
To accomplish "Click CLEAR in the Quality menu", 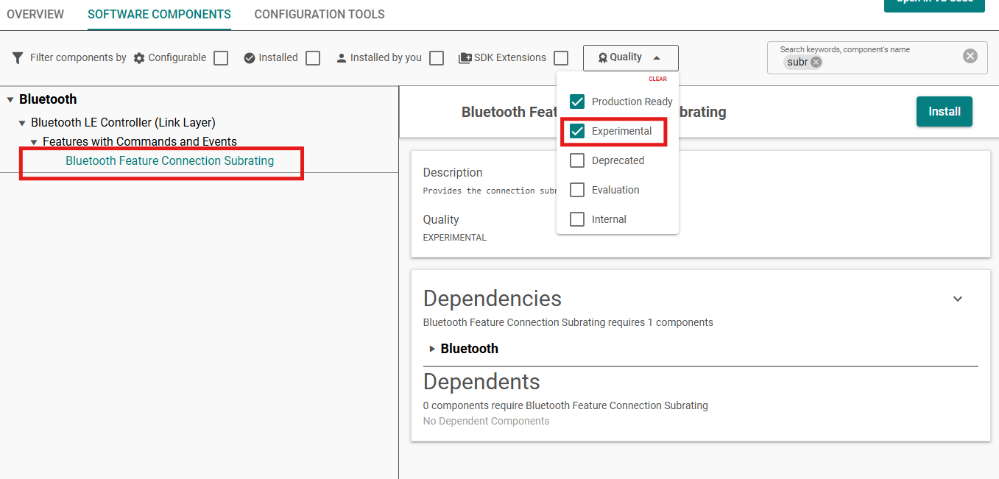I will point(657,79).
